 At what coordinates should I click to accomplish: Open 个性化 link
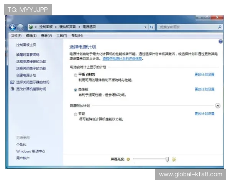point(21,145)
